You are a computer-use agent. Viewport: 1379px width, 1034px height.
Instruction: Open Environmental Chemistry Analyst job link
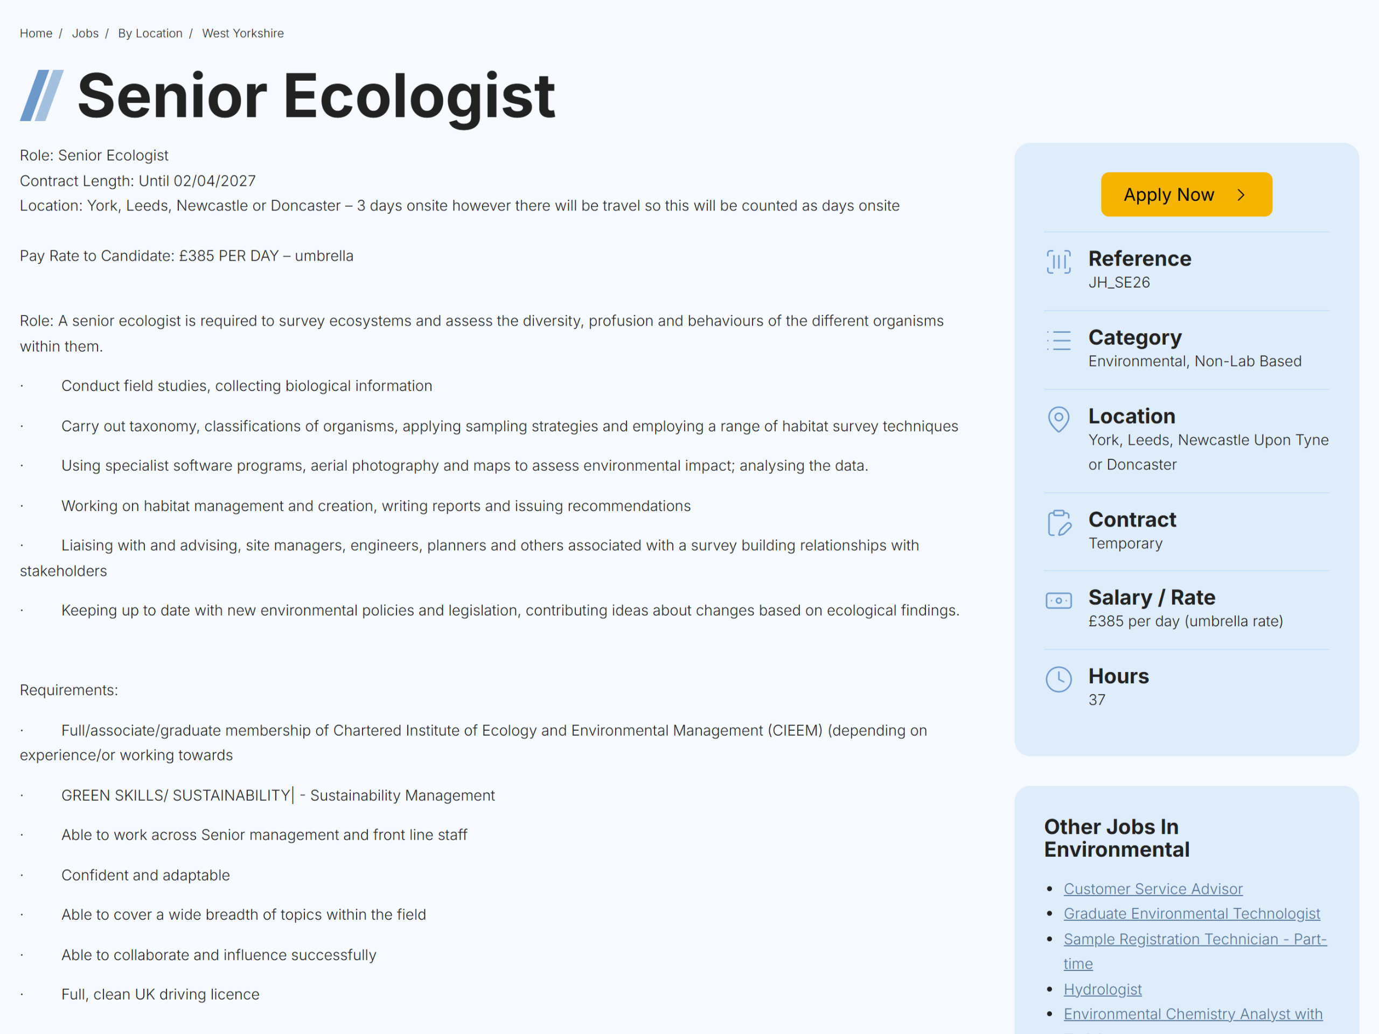point(1193,1014)
